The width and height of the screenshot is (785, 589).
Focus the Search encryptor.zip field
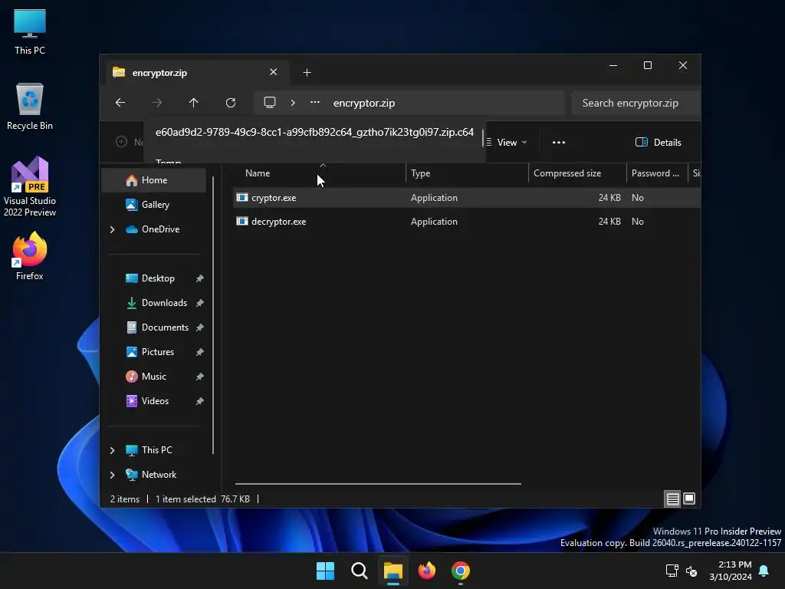636,103
